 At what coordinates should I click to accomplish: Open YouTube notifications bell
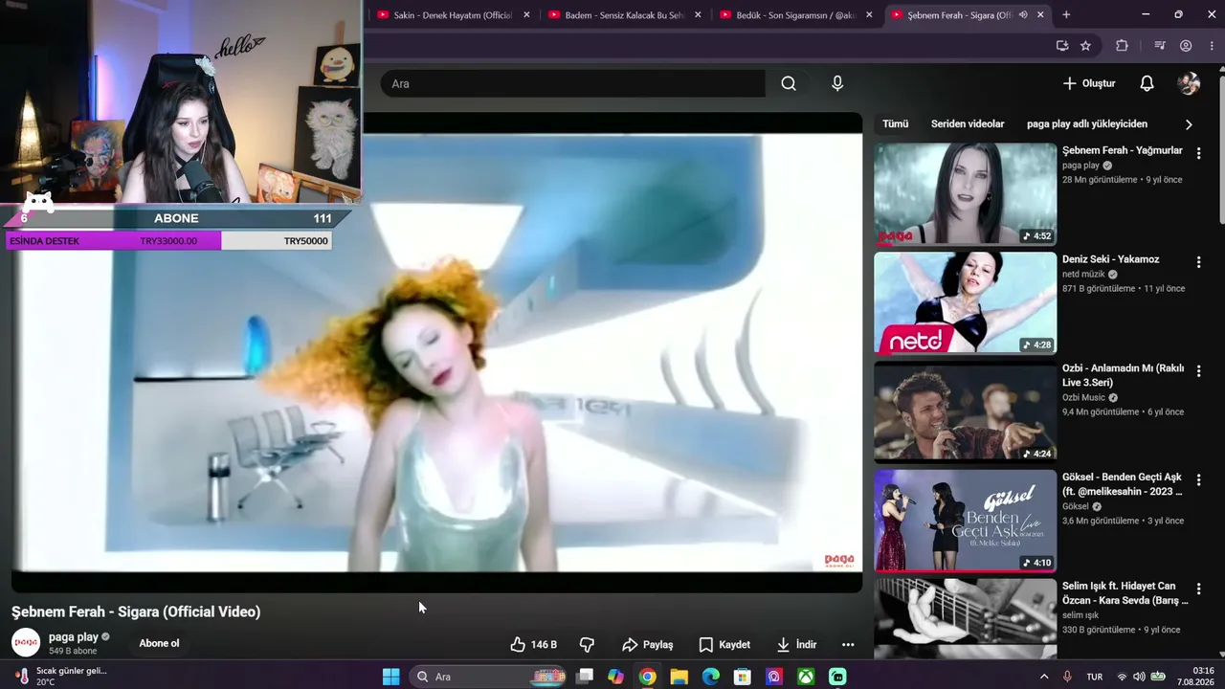click(x=1147, y=83)
